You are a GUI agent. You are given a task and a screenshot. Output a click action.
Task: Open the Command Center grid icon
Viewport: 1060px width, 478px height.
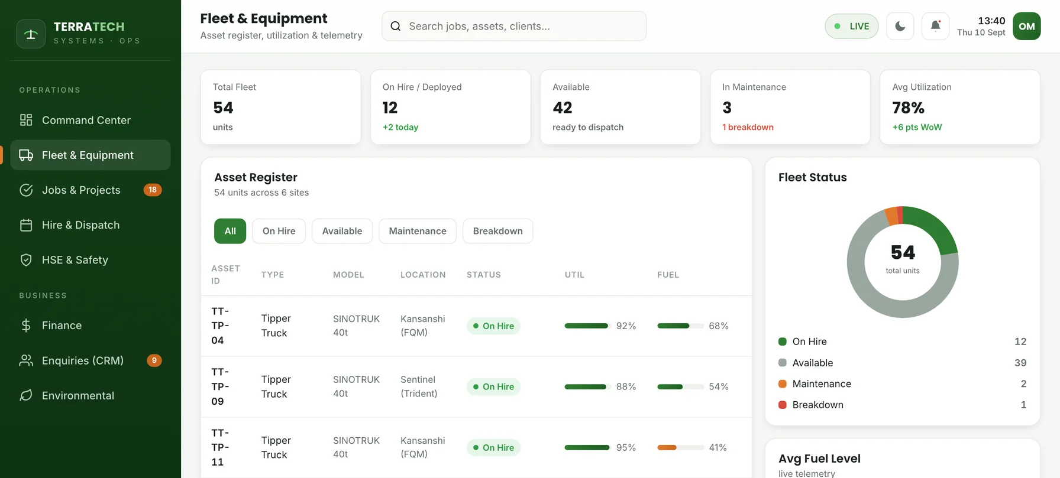coord(26,120)
